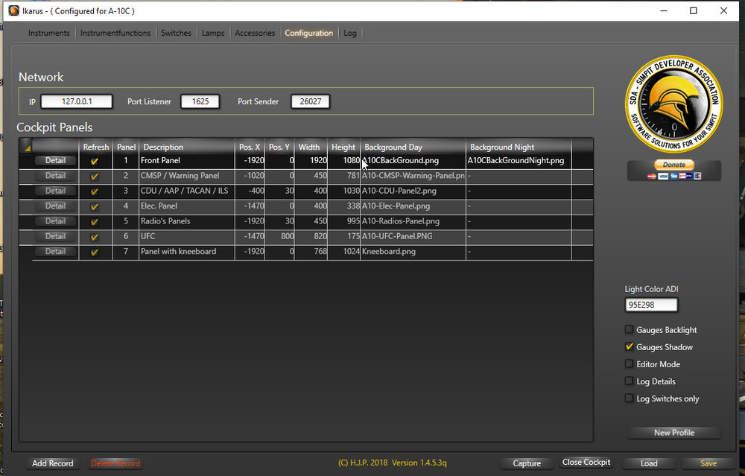This screenshot has width=745, height=476.
Task: Select the Kneeboard.png cell
Action: (413, 252)
